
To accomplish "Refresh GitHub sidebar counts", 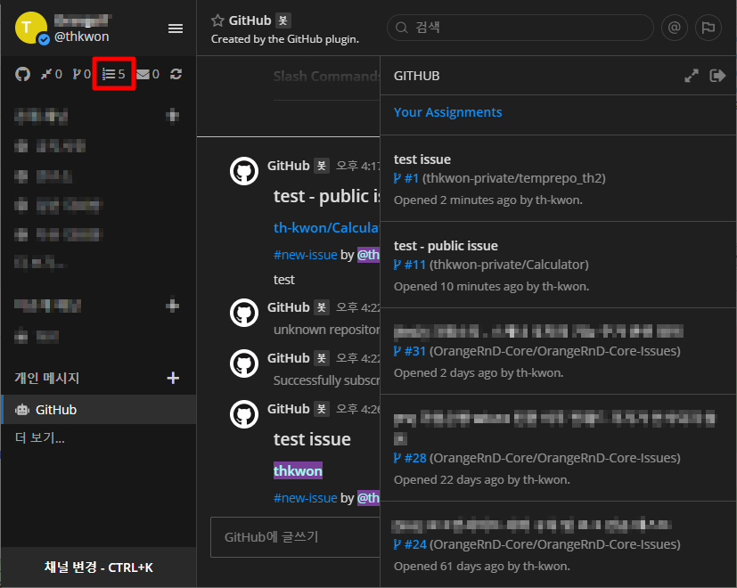I will coord(176,74).
